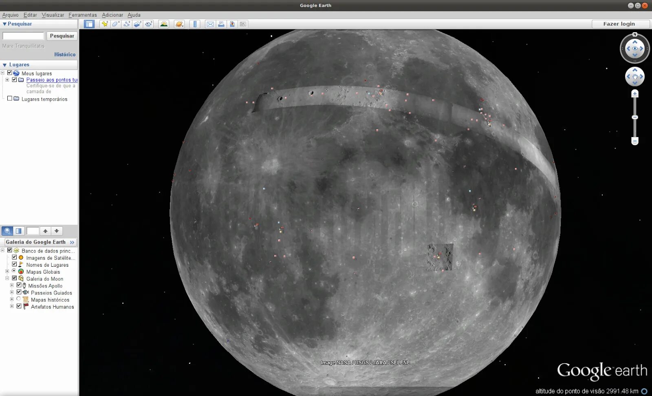Open the Histórico search history link
Image resolution: width=652 pixels, height=396 pixels.
click(65, 55)
